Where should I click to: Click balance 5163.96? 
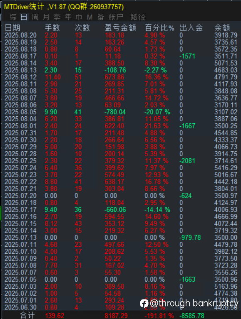[x=226, y=287]
